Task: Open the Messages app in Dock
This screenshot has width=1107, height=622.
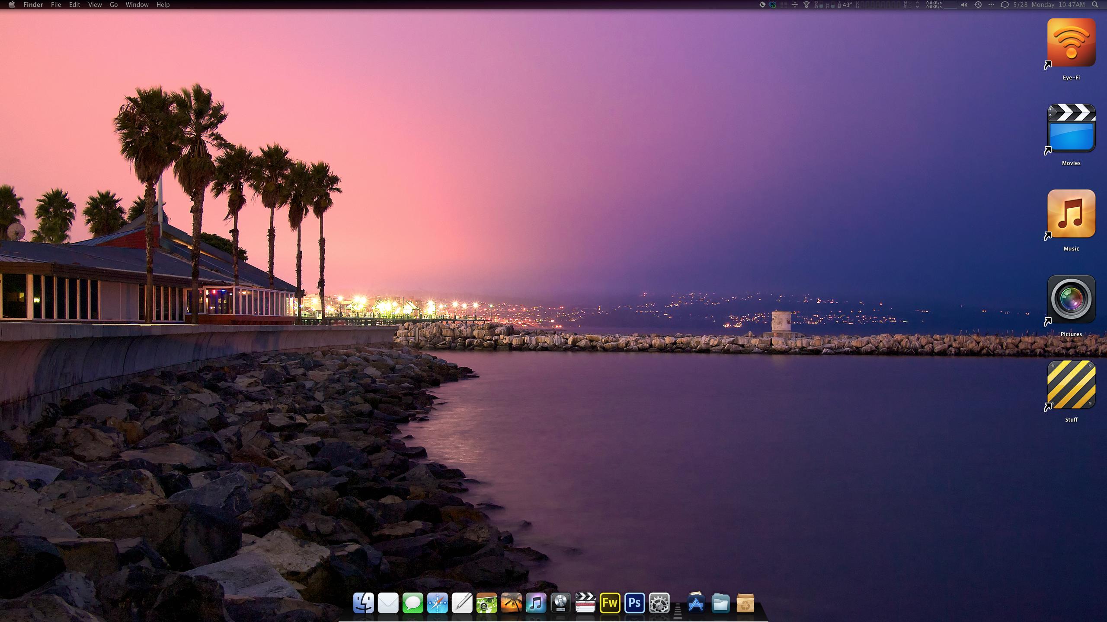Action: [413, 603]
